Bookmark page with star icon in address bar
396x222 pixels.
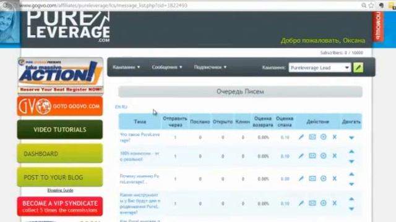click(x=371, y=6)
